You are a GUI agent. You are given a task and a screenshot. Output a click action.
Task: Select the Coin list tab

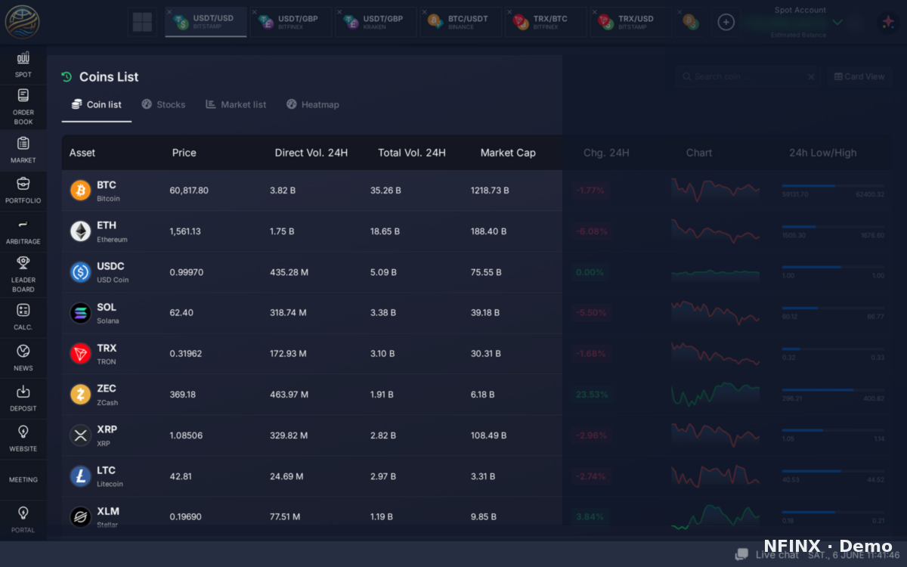97,104
